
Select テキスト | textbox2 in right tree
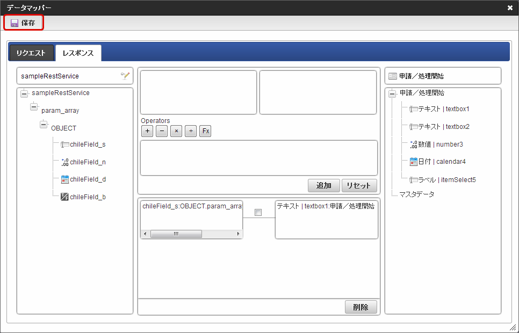pos(444,127)
